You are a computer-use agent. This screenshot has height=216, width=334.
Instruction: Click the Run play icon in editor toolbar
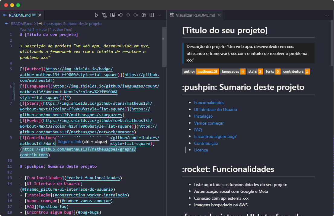tap(97, 15)
